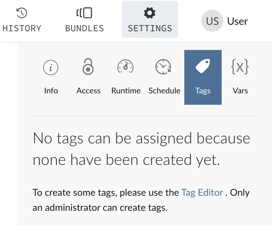Open the BUNDLES text label
The image size is (272, 225).
[x=84, y=28]
